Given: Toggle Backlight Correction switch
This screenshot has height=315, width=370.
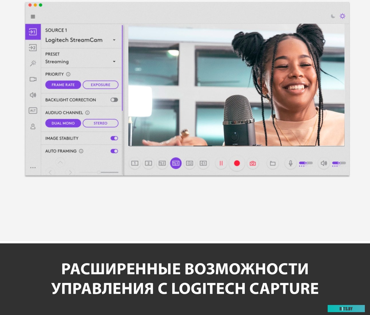Looking at the screenshot, I should [114, 100].
